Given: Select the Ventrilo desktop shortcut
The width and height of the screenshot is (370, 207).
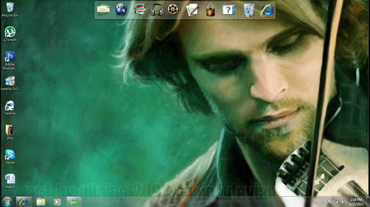Looking at the screenshot, I should 10,108.
